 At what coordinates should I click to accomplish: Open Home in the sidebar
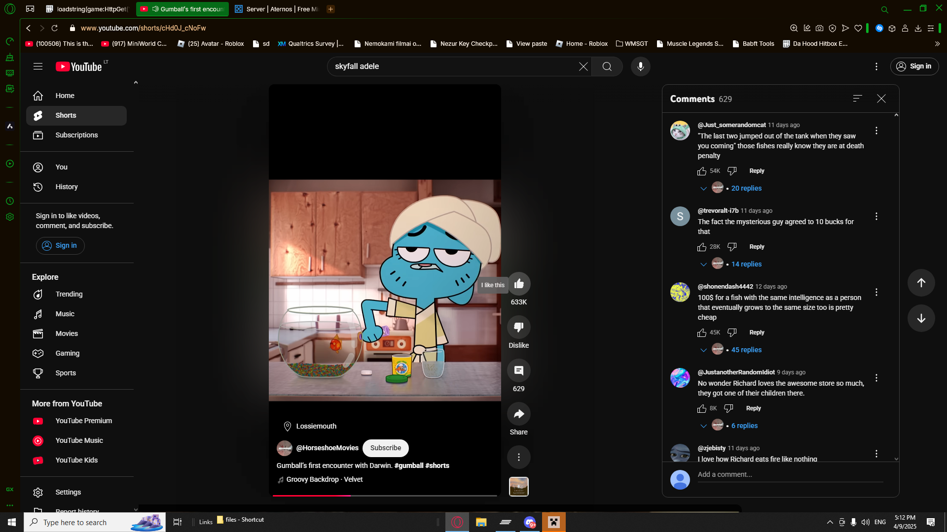click(x=76, y=96)
